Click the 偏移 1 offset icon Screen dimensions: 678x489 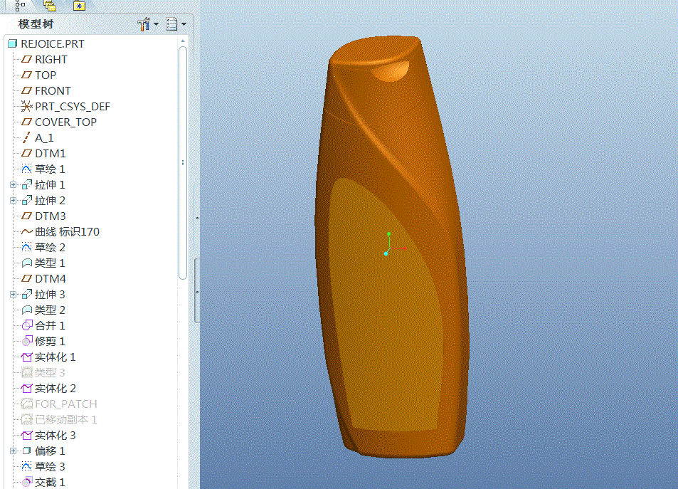[x=27, y=451]
